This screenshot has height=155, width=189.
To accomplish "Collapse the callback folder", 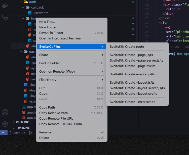I will pyautogui.click(x=23, y=8).
